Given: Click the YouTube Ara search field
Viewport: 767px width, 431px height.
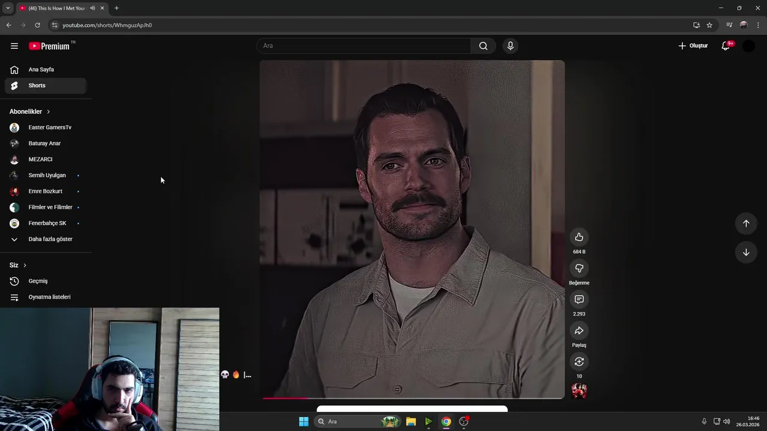Looking at the screenshot, I should click(x=364, y=46).
